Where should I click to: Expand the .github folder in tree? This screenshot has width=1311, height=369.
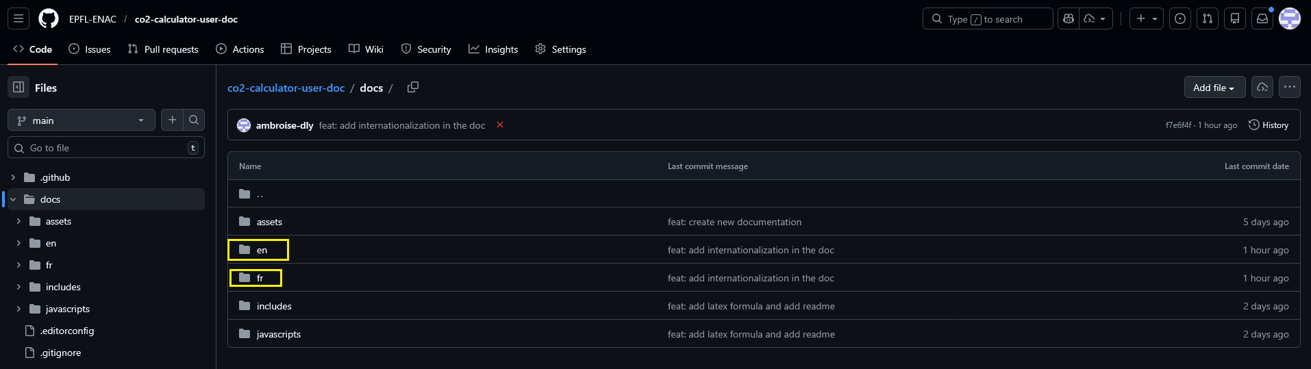pyautogui.click(x=13, y=177)
